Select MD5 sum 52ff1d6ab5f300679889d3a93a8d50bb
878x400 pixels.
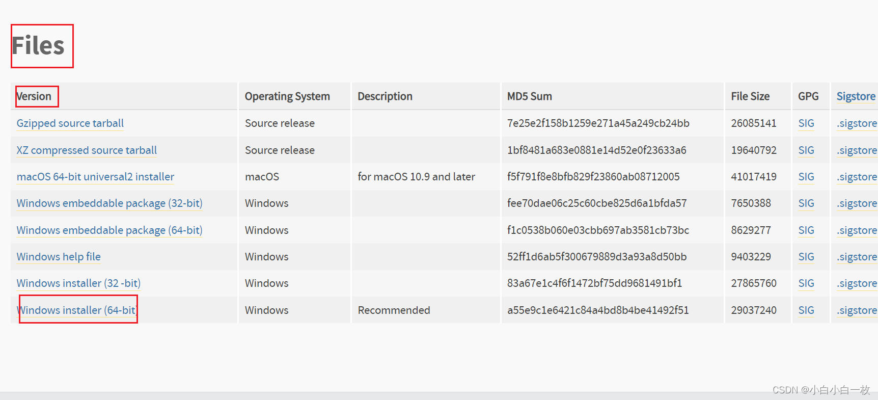(597, 257)
